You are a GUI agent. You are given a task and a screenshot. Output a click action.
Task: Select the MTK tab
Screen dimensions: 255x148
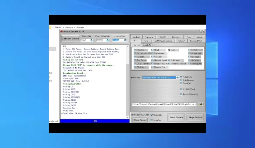coord(136,41)
